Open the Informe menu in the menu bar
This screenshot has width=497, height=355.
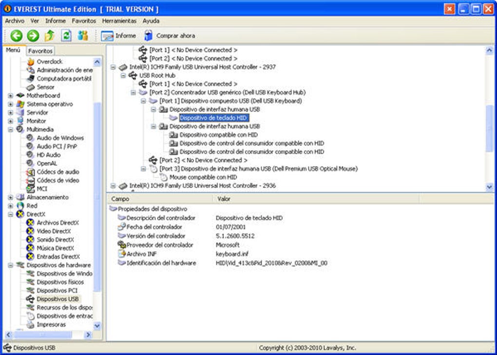[x=56, y=21]
